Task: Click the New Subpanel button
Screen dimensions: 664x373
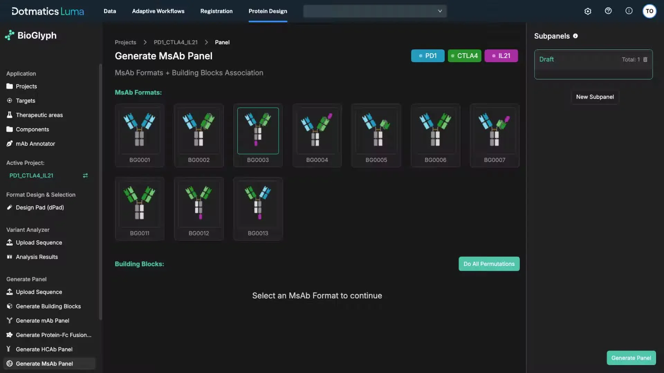Action: tap(594, 97)
